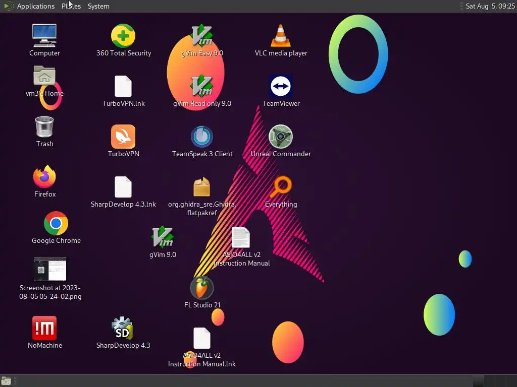This screenshot has width=517, height=387.
Task: Select the Screenshot at 2023-08-05 thumbnail
Action: pyautogui.click(x=50, y=269)
